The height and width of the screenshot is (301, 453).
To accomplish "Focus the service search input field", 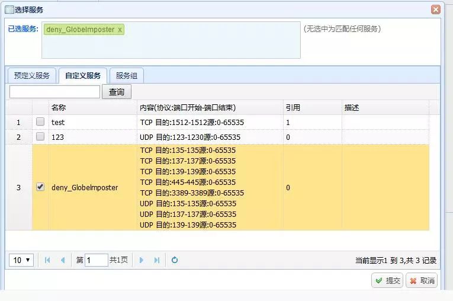I will [x=54, y=92].
